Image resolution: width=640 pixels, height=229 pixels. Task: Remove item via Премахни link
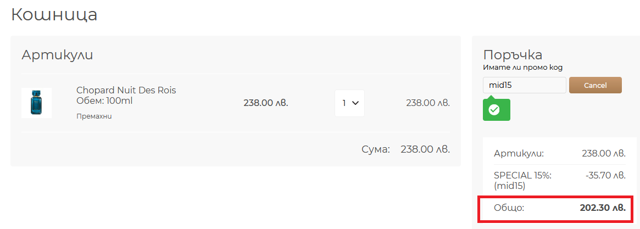coord(94,116)
